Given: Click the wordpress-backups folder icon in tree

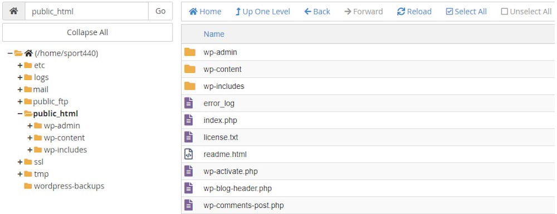Looking at the screenshot, I should (x=28, y=186).
